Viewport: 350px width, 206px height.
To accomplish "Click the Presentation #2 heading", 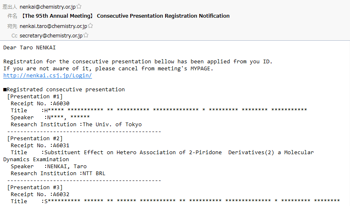I will click(35, 139).
